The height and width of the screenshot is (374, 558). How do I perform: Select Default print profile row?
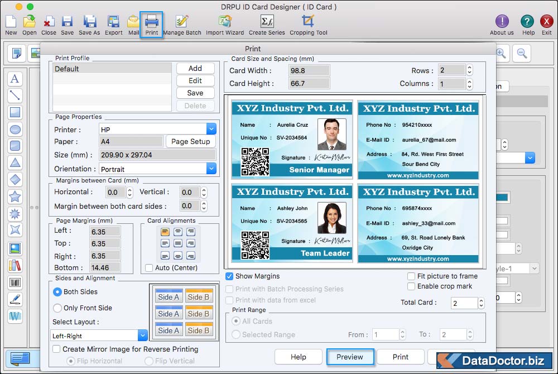pos(112,69)
